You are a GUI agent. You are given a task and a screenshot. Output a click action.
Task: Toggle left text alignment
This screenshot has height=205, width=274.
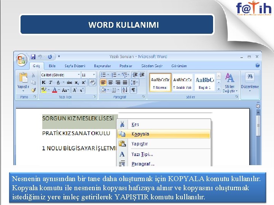tap(103, 82)
